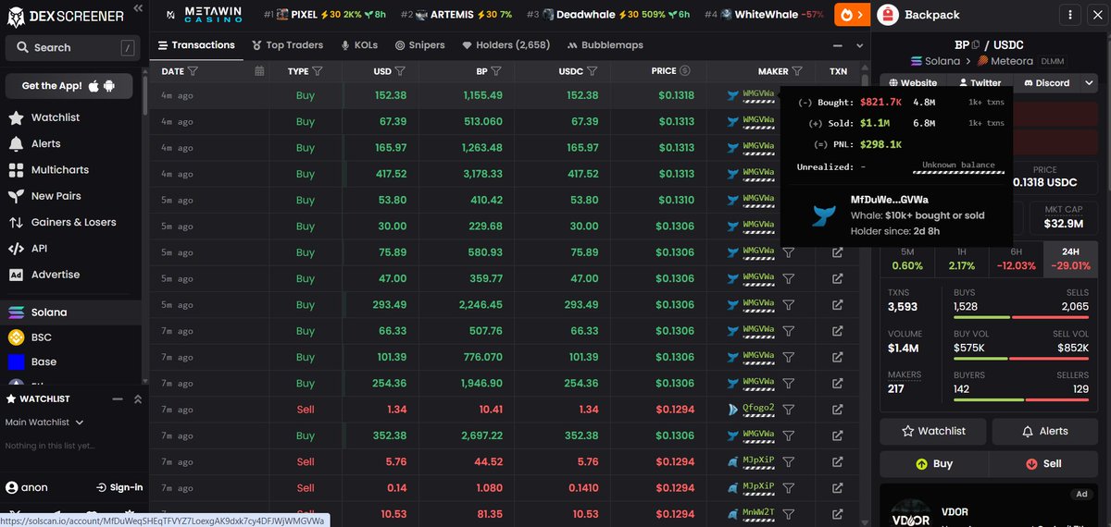Screen dimensions: 1111x527
Task: Click the red Sell button
Action: [x=1044, y=464]
